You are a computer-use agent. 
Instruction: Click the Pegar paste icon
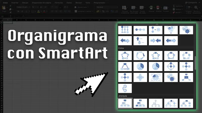[x=4, y=9]
